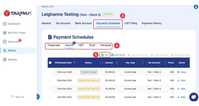The width and height of the screenshot is (199, 106).
Task: Check the 22nd Jun 2024 row checkbox
Action: 50,72
